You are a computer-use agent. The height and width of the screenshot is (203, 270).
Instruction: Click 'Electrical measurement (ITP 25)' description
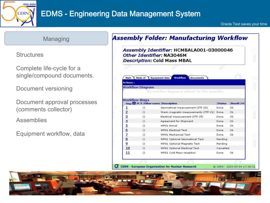(182, 117)
